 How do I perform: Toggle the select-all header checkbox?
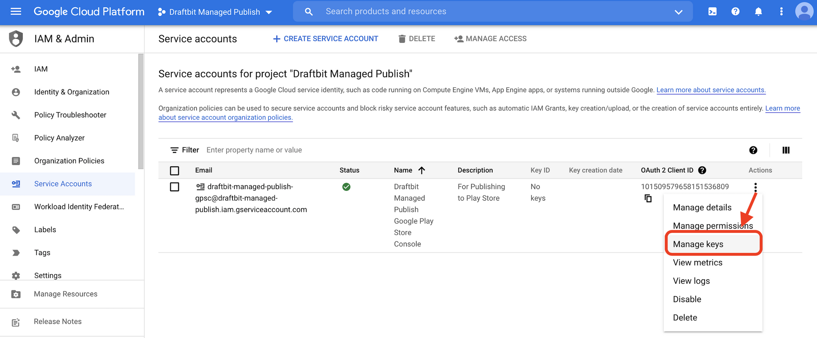click(x=174, y=170)
